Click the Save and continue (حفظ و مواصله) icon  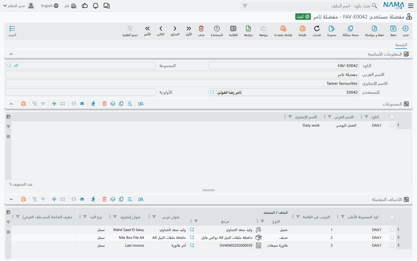pos(375,28)
